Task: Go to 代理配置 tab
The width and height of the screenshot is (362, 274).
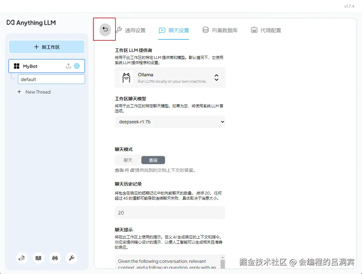Action: tap(266, 30)
